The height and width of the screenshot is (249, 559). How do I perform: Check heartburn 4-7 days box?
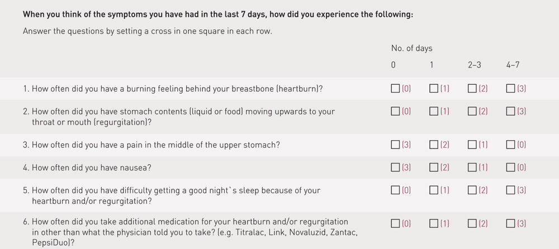(510, 88)
